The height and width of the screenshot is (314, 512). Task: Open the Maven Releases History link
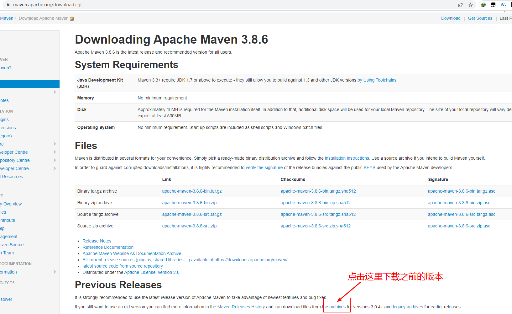[x=241, y=307]
